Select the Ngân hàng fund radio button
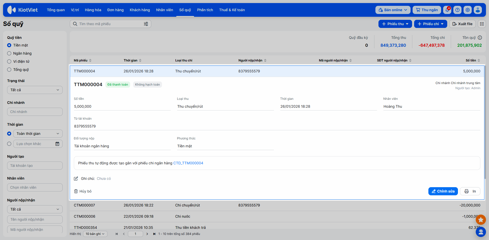Image resolution: width=489 pixels, height=240 pixels. point(9,53)
